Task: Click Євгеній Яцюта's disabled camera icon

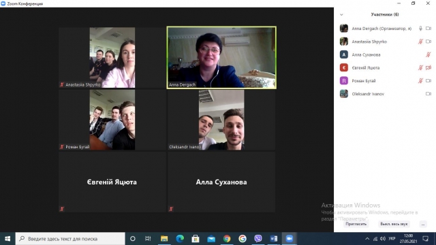Action: point(429,67)
